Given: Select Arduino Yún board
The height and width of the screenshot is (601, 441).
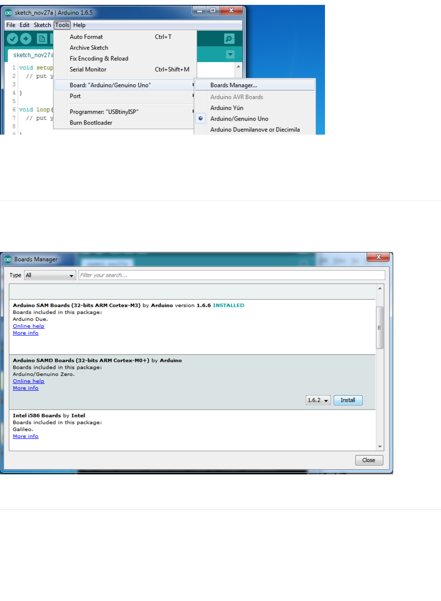Looking at the screenshot, I should click(x=255, y=108).
